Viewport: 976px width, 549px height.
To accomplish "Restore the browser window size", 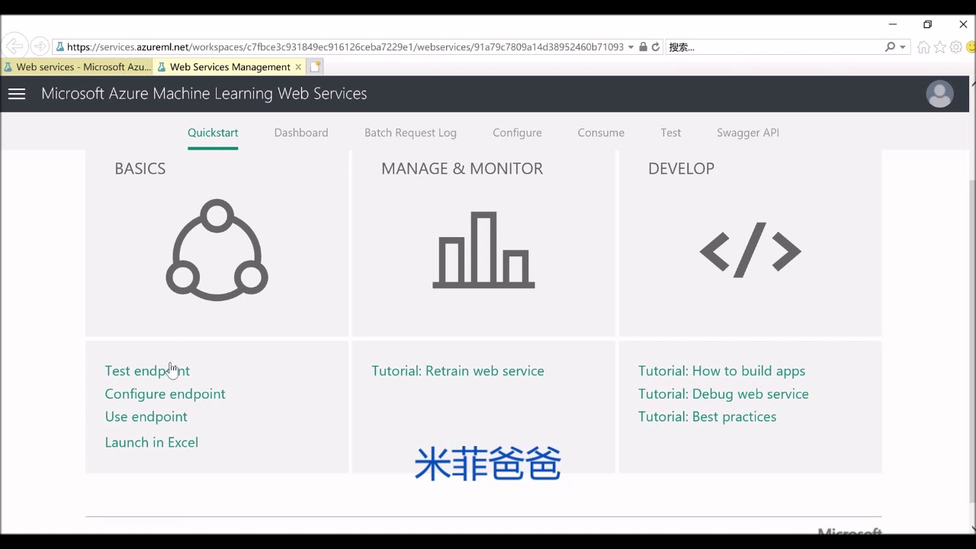I will coord(927,24).
